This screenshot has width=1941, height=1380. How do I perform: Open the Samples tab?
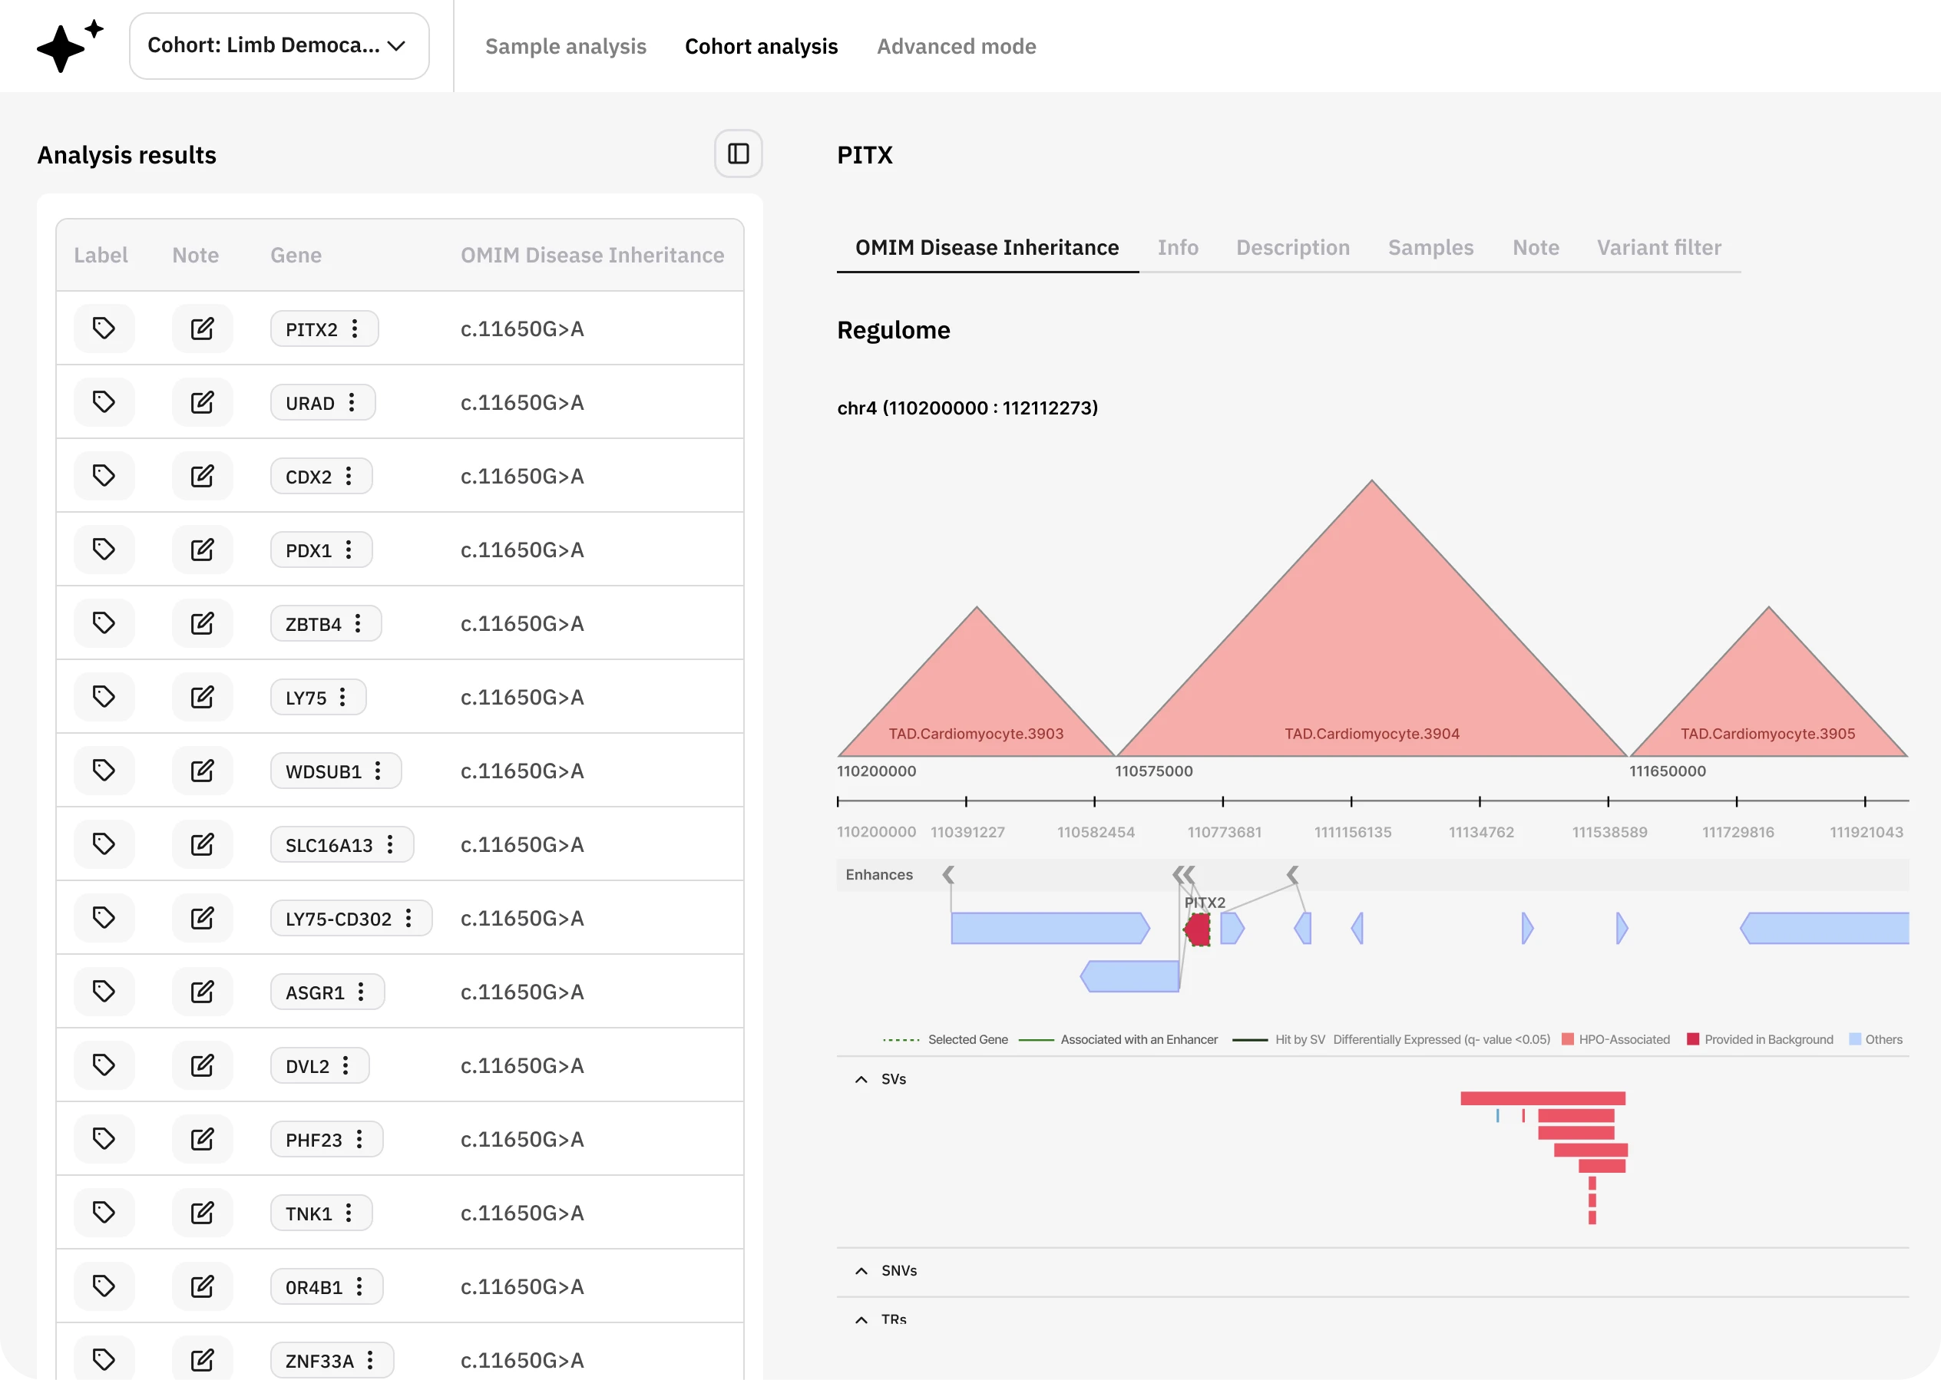click(x=1430, y=247)
